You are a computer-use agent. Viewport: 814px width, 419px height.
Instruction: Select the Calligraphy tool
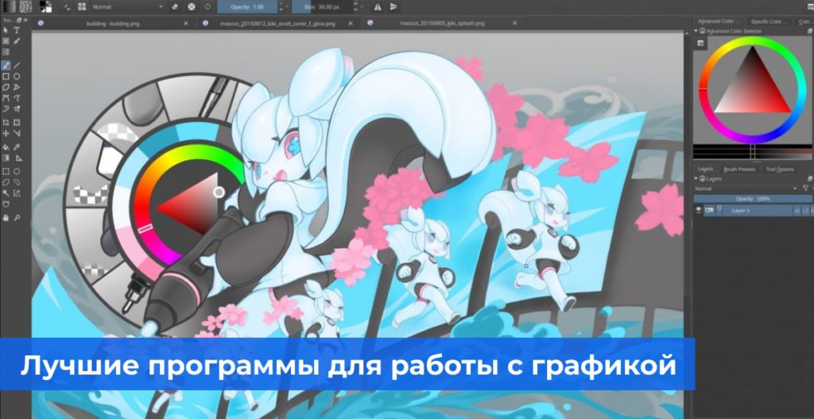[17, 41]
